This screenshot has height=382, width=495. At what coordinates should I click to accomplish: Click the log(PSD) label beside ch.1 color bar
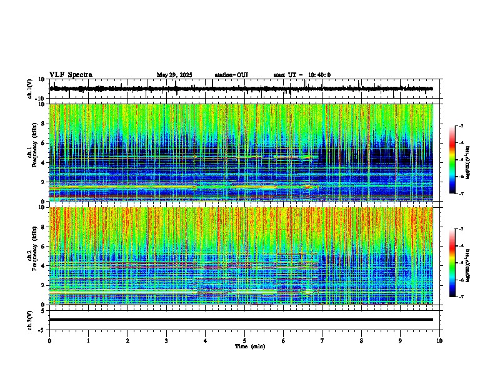tap(468, 162)
